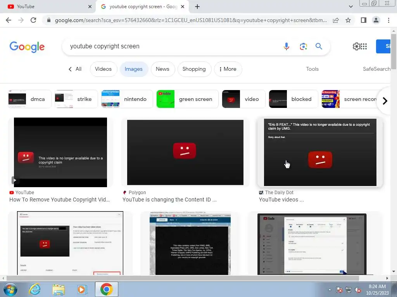Open the YouTube copyright claim thumbnail
Image resolution: width=397 pixels, height=297 pixels.
tap(60, 152)
